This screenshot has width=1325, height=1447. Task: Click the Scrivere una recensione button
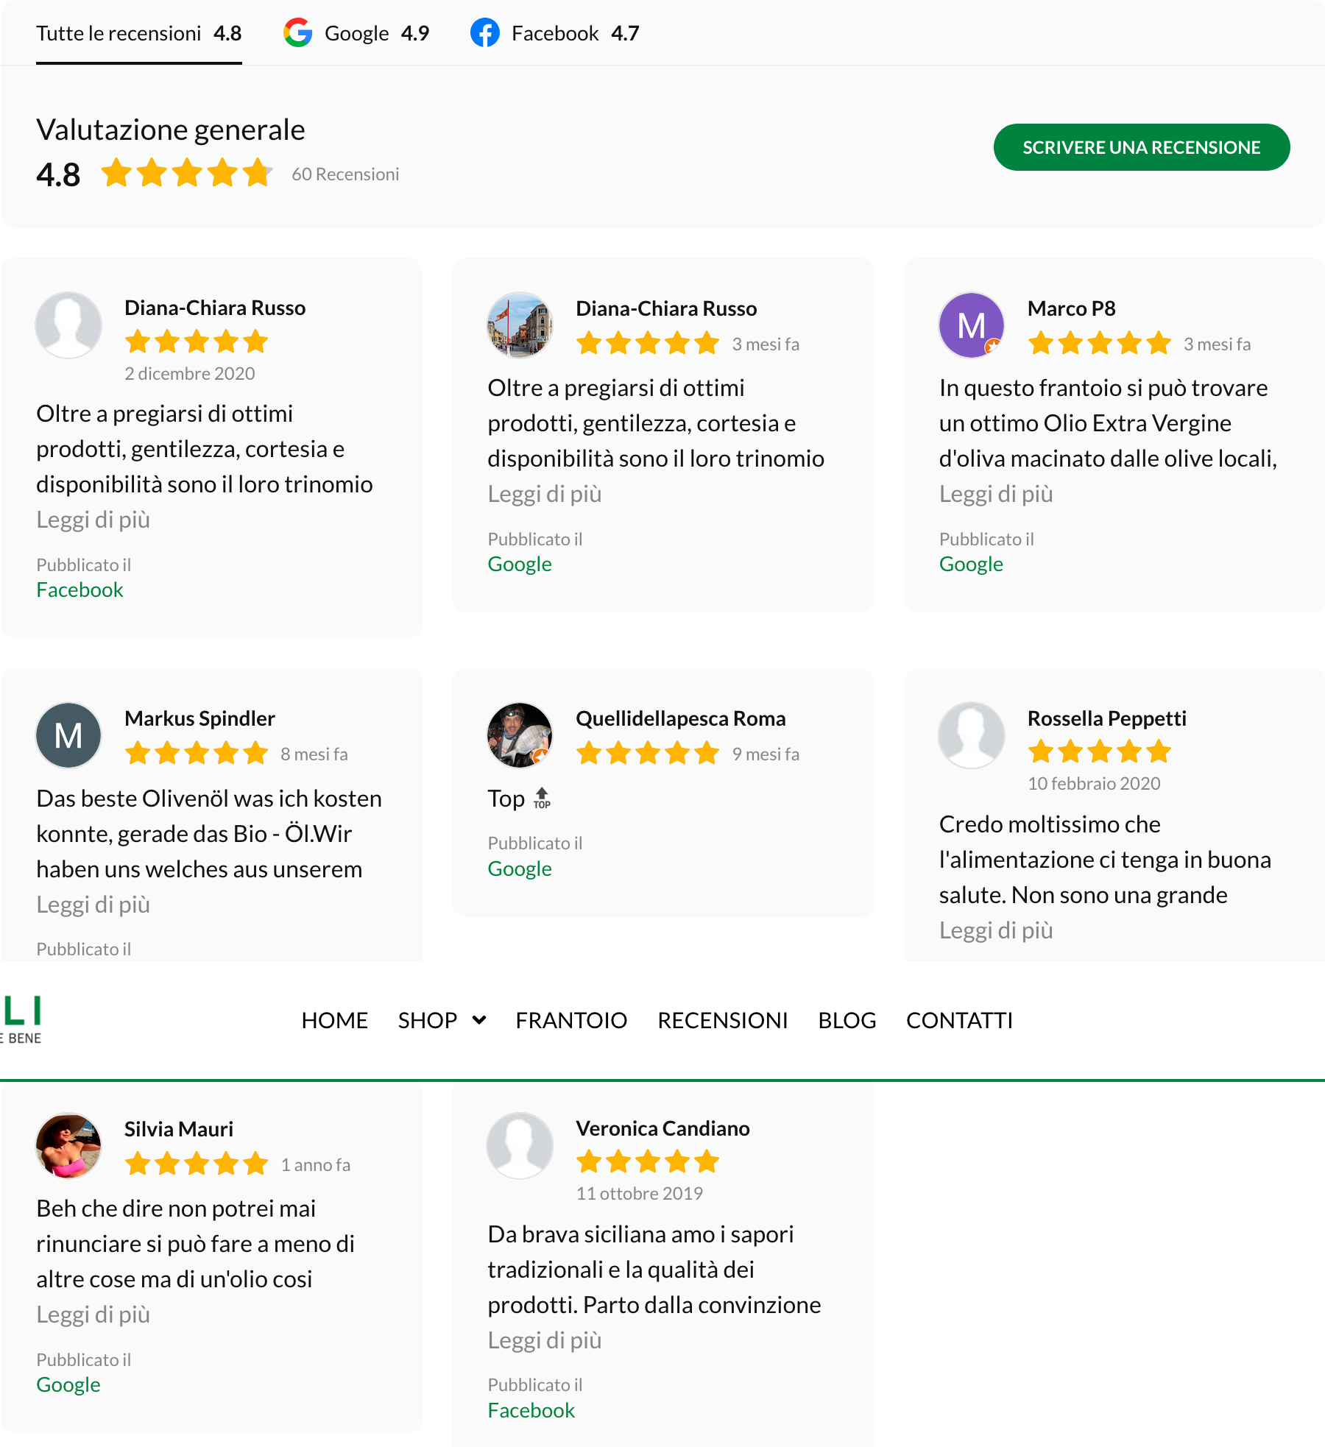(1141, 147)
